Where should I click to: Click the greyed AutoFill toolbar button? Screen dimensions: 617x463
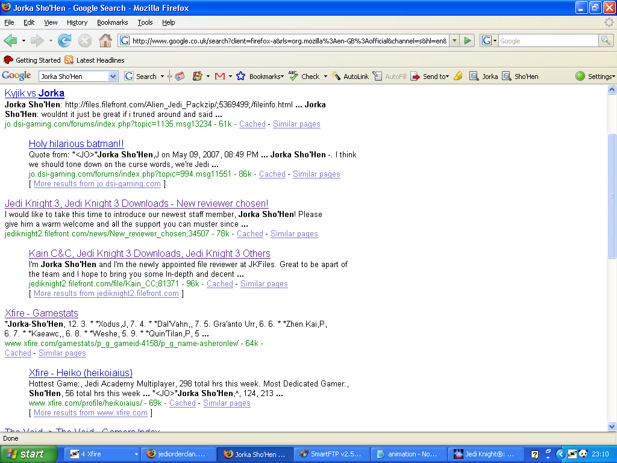coord(390,77)
